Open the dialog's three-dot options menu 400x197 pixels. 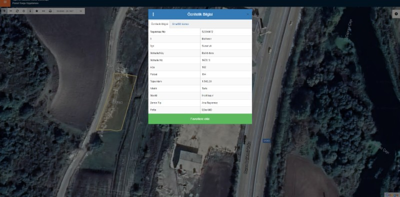coord(153,14)
